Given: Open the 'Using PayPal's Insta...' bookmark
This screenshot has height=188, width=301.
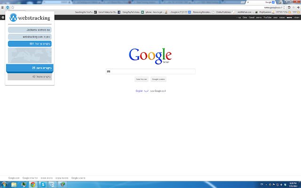Looking at the screenshot, I should 133,12.
